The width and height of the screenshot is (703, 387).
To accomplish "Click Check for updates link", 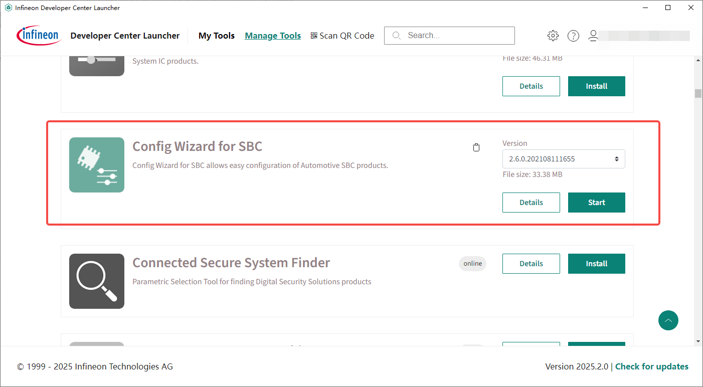I will tap(652, 366).
